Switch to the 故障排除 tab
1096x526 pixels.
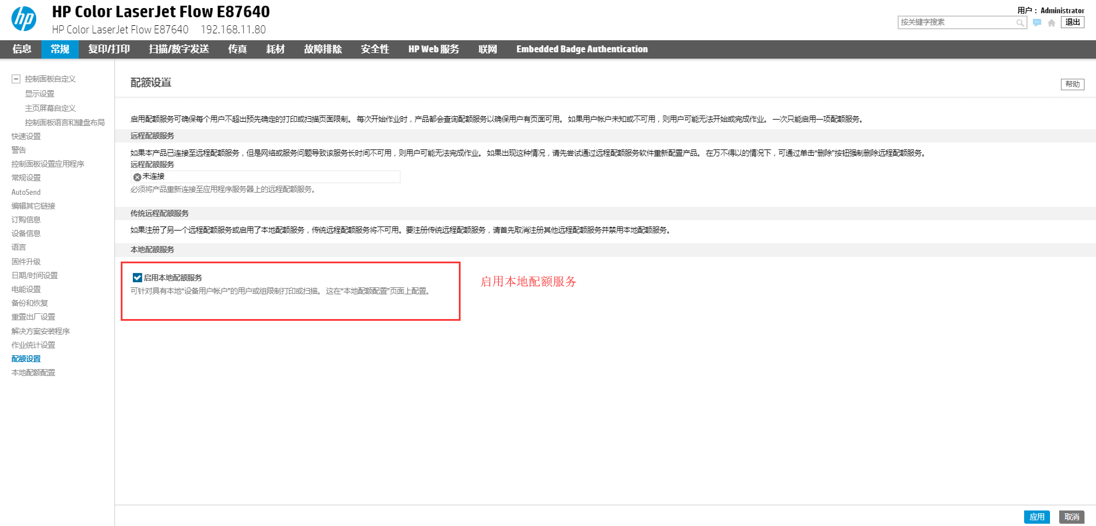(323, 49)
